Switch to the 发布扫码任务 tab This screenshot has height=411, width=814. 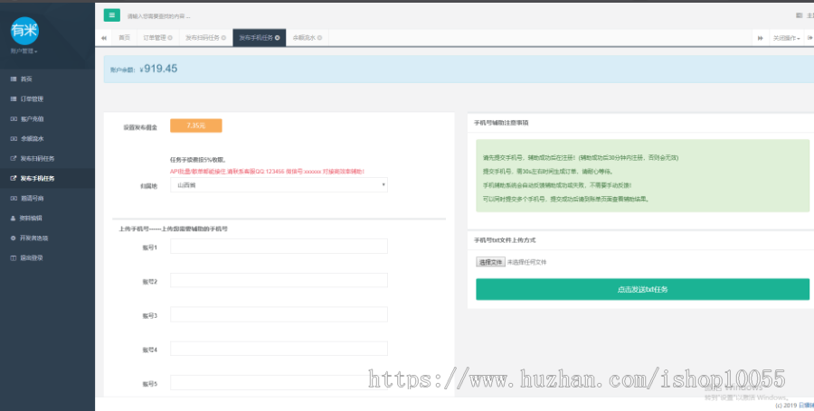tap(205, 38)
